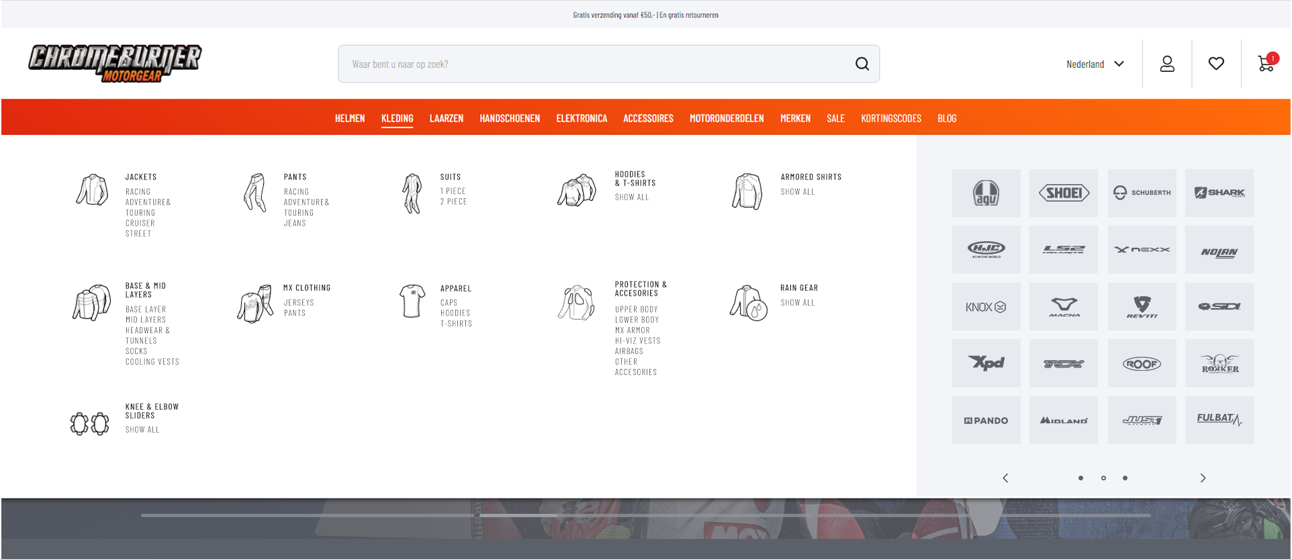Click the Knee & Elbow Sliders icon
This screenshot has height=559, width=1292.
tap(90, 423)
